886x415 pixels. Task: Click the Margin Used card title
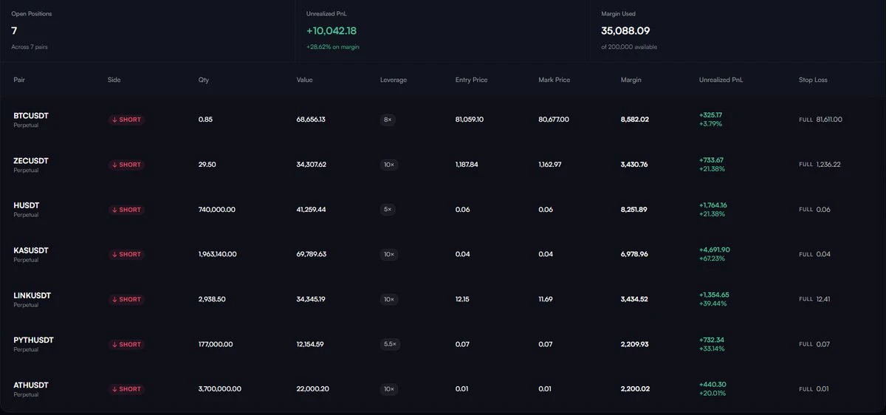coord(618,13)
